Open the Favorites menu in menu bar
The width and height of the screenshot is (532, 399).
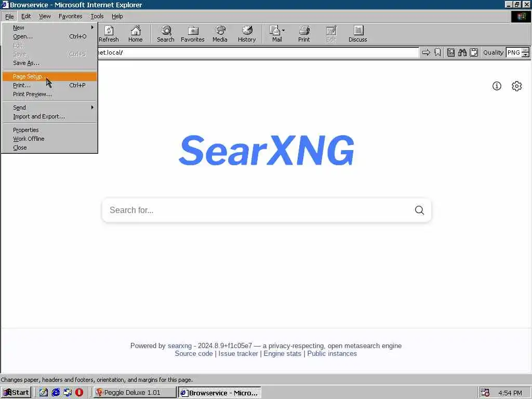[x=70, y=16]
